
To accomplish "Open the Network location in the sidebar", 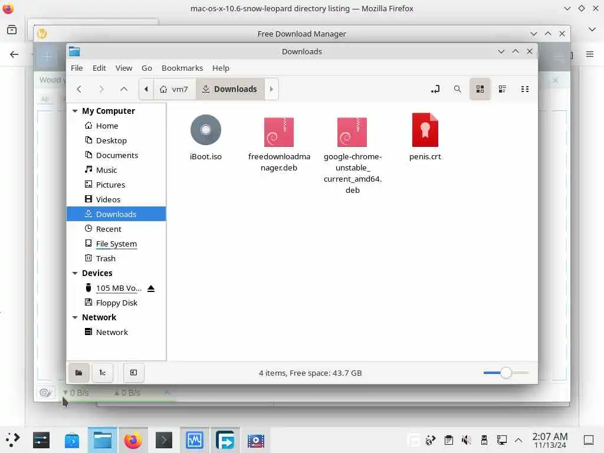I will [116, 332].
